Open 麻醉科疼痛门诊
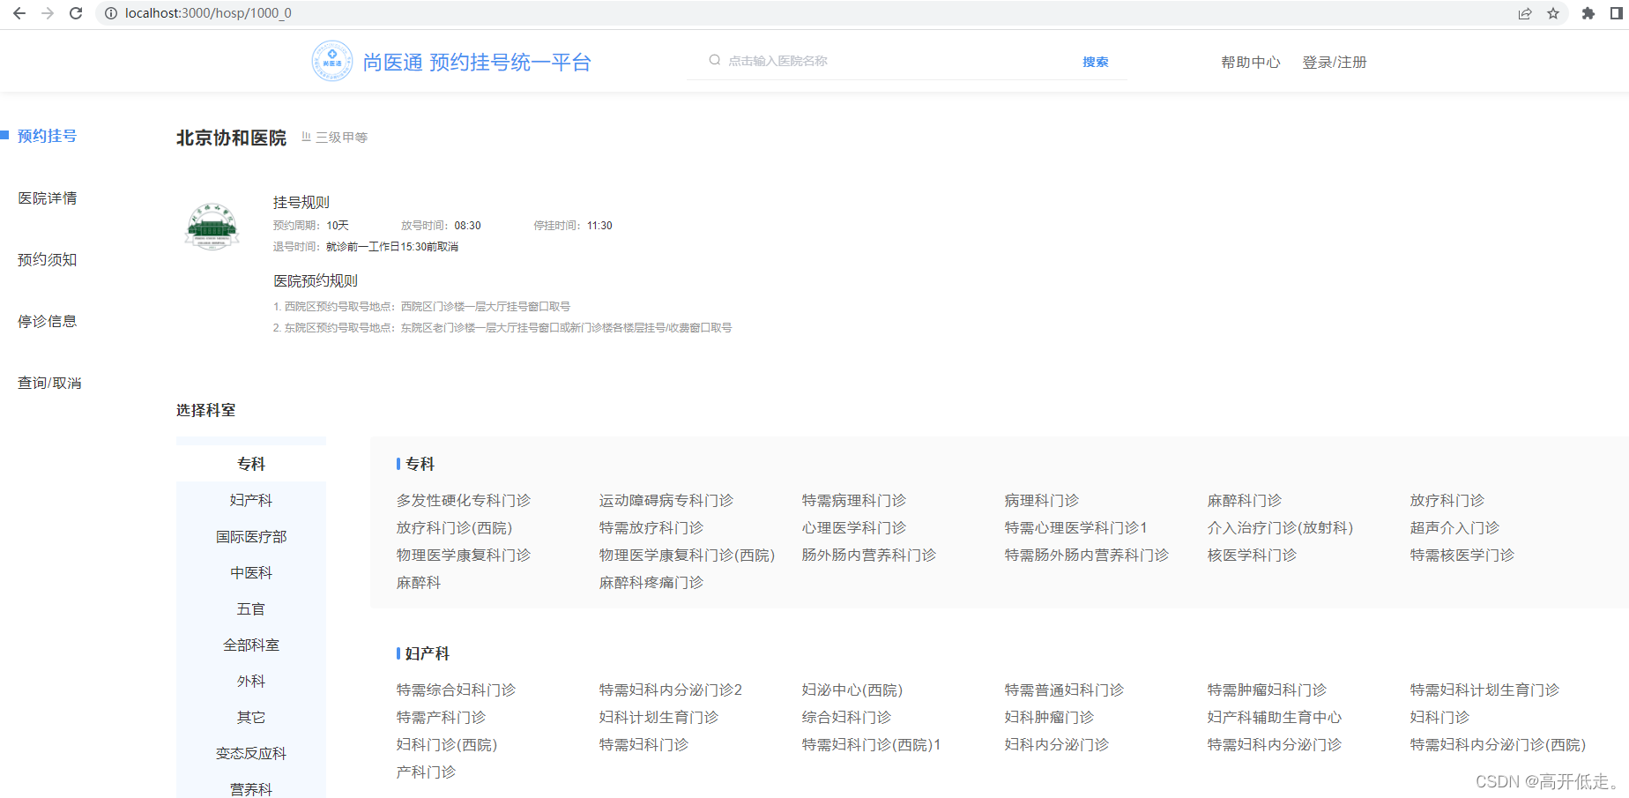The height and width of the screenshot is (798, 1629). coord(651,582)
